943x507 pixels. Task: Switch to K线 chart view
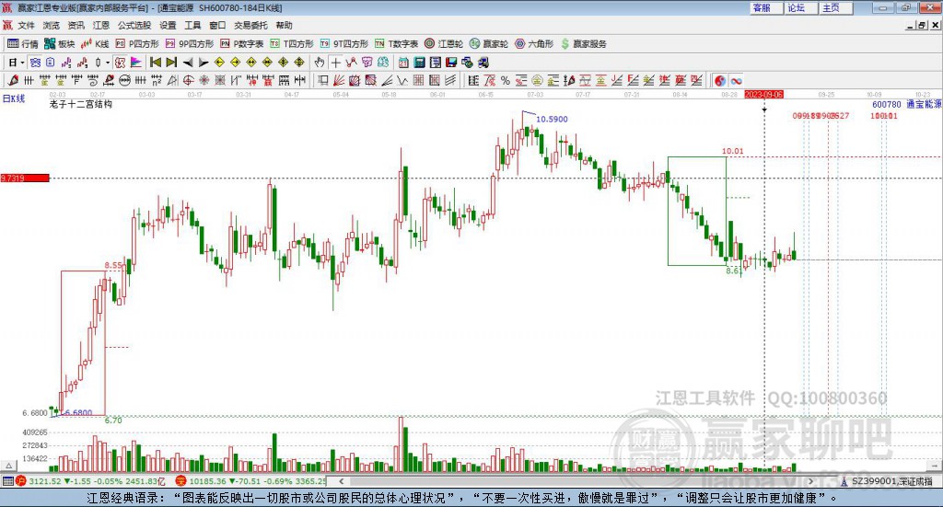click(x=95, y=44)
